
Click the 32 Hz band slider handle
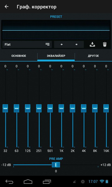(x=5, y=108)
